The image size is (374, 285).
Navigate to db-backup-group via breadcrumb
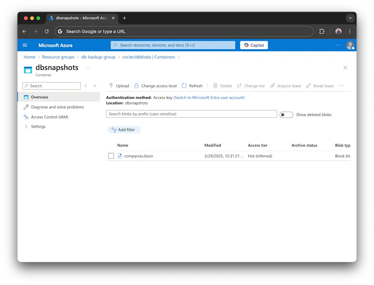tap(98, 57)
